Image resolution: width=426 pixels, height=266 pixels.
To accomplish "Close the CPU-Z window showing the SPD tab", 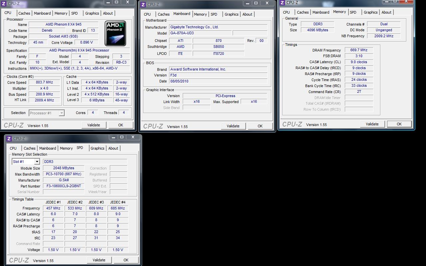I will (133, 137).
